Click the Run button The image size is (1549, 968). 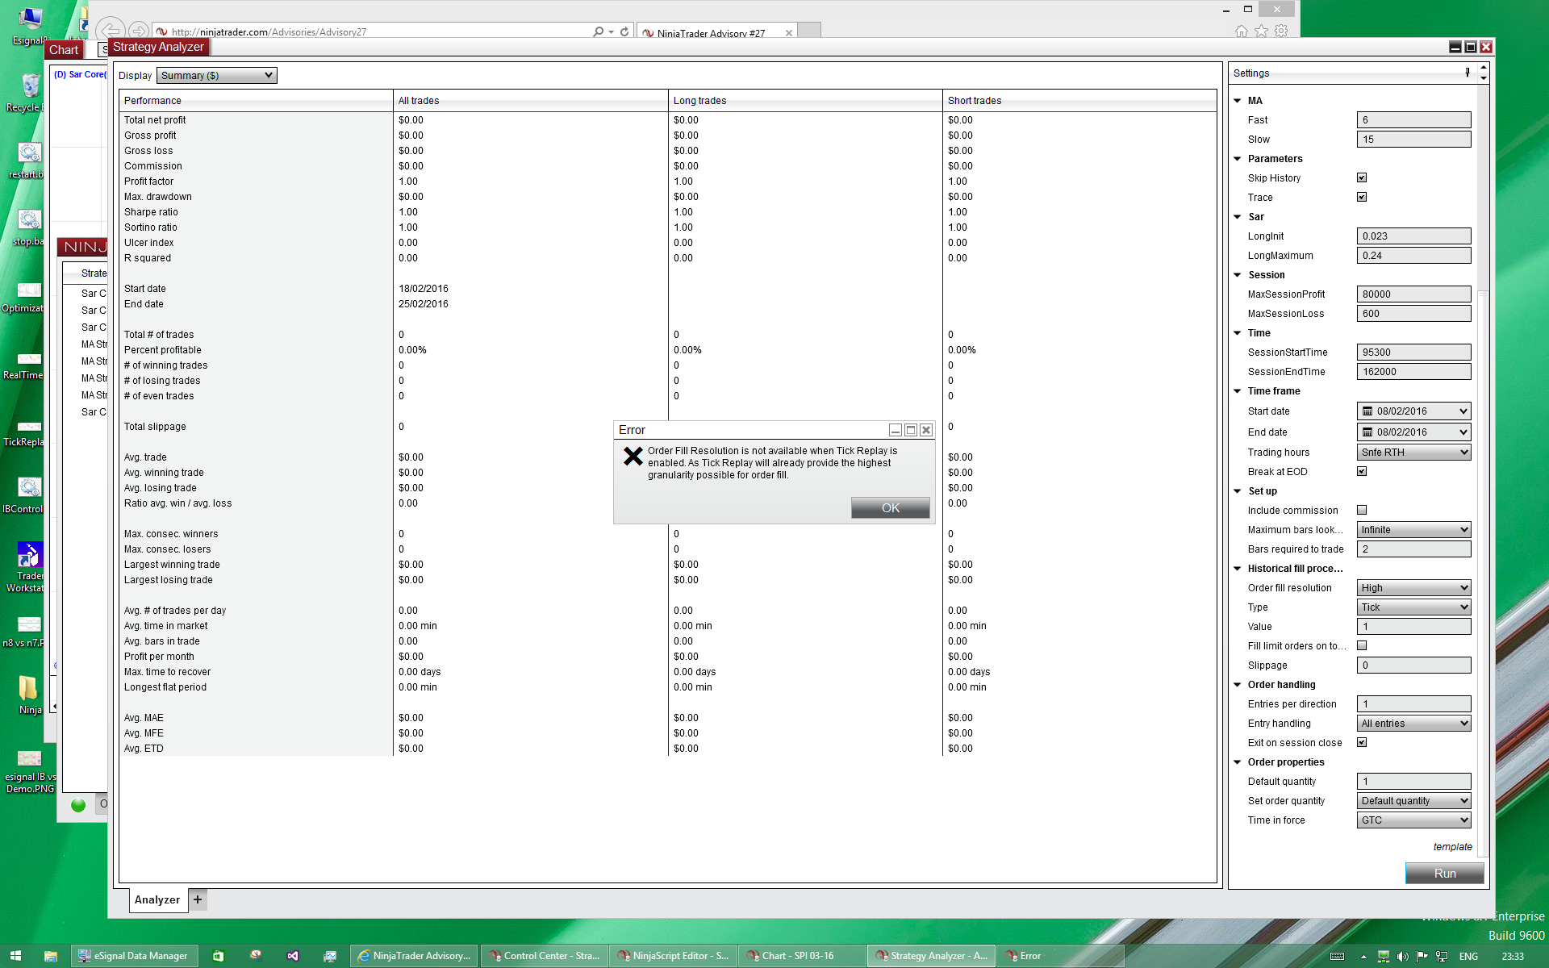[1444, 874]
